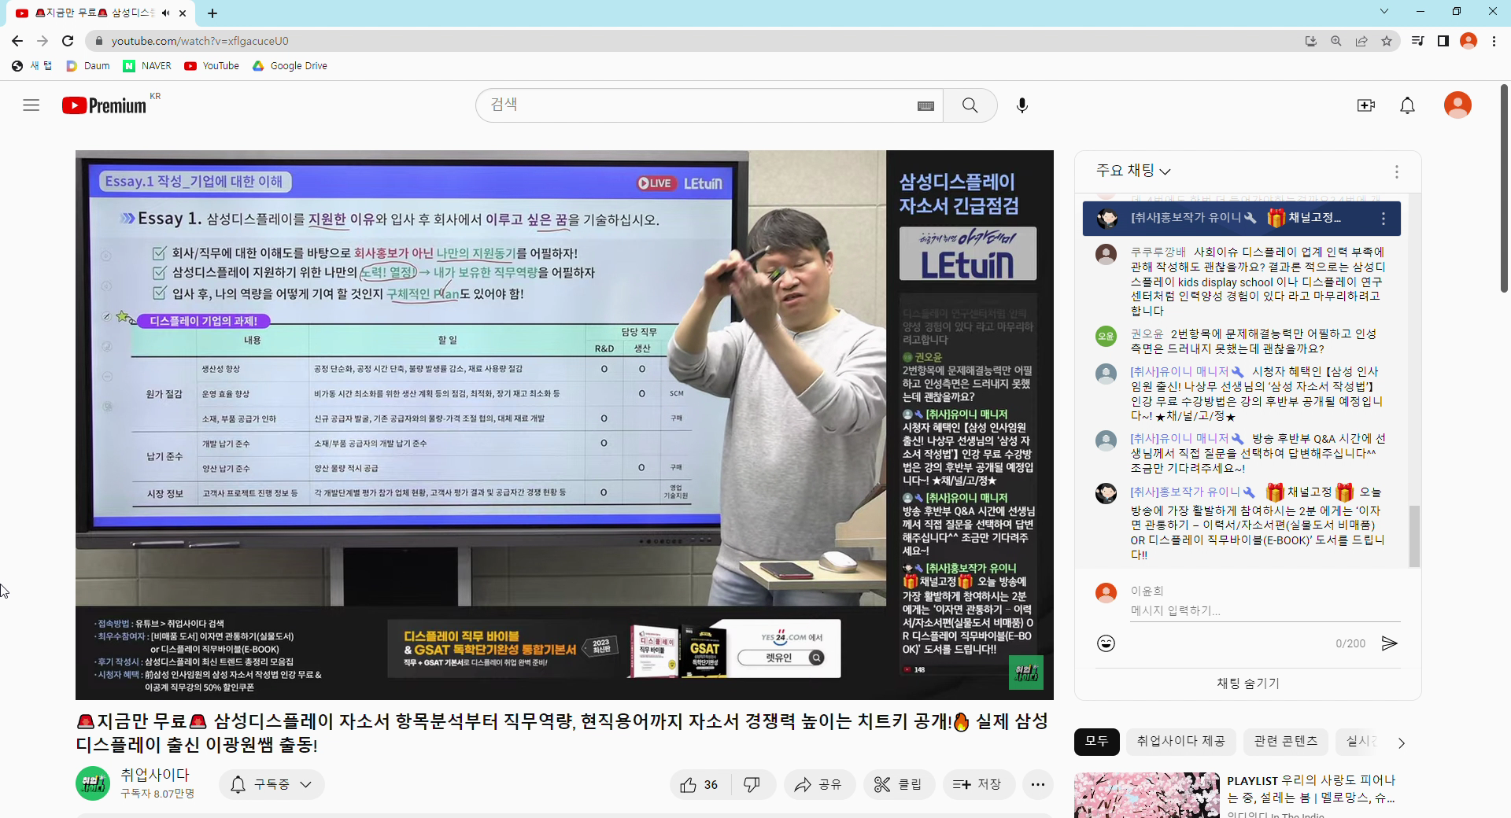
Task: Dislike the video with thumbs down
Action: tap(752, 784)
